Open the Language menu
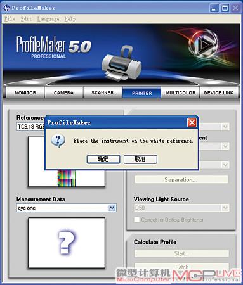Image resolution: width=243 pixels, height=285 pixels. 48,19
